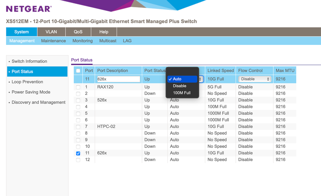The height and width of the screenshot is (196, 321).
Task: Open the Flow Control Disable dropdown
Action: pyautogui.click(x=255, y=79)
